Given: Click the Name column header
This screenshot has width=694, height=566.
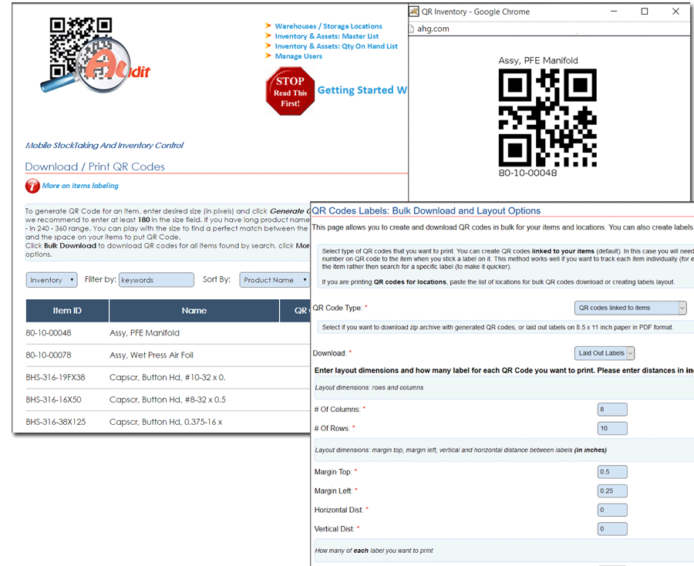Looking at the screenshot, I should click(x=194, y=311).
